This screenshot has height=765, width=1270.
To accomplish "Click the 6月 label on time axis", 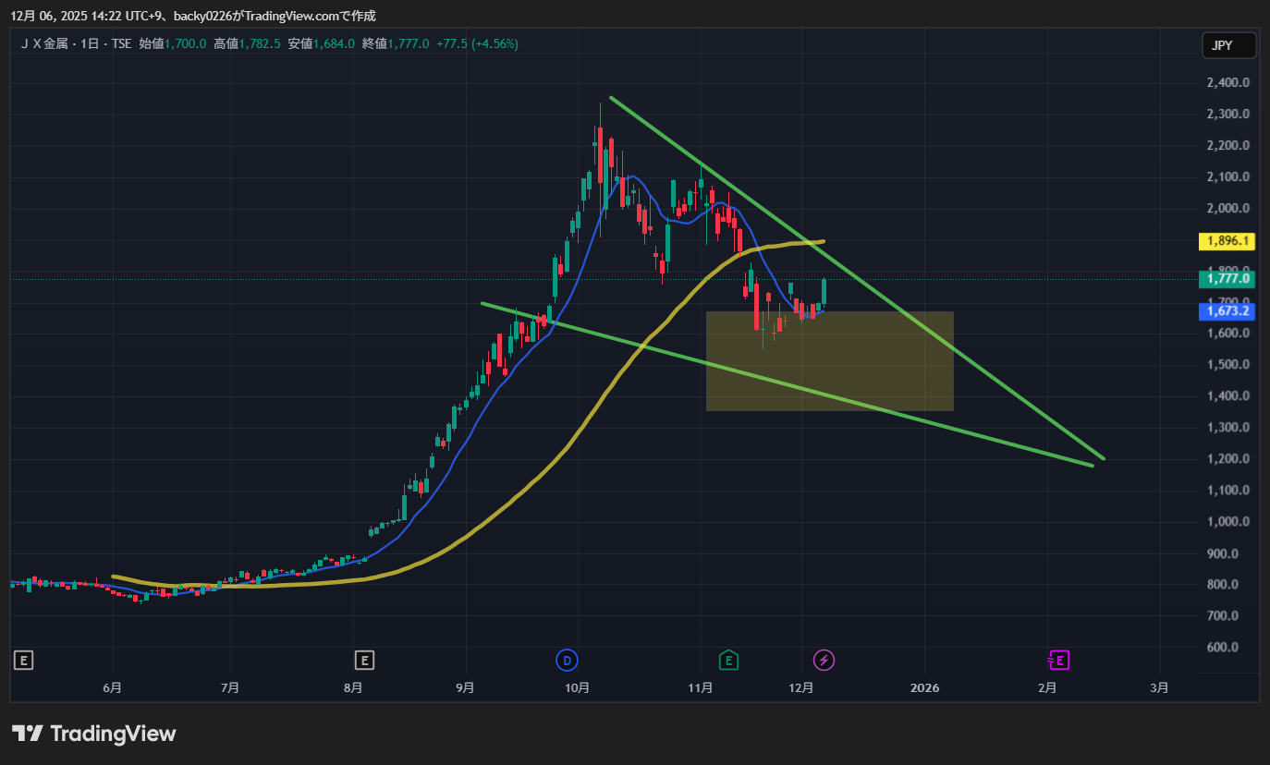I will (x=112, y=688).
